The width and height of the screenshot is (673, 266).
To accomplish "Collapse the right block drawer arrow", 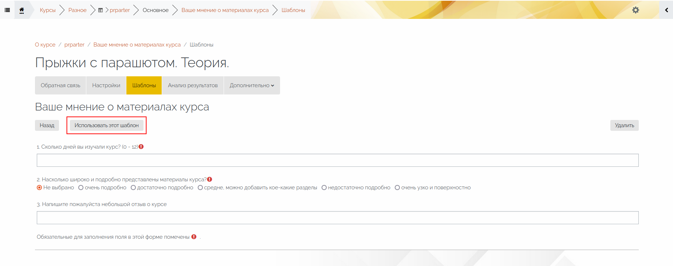I will tap(666, 10).
